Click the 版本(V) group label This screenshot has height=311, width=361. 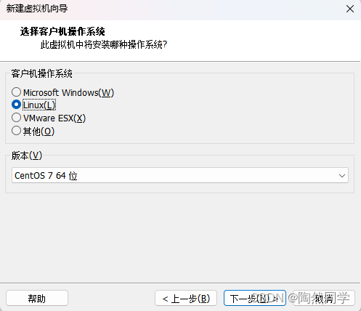pyautogui.click(x=27, y=155)
